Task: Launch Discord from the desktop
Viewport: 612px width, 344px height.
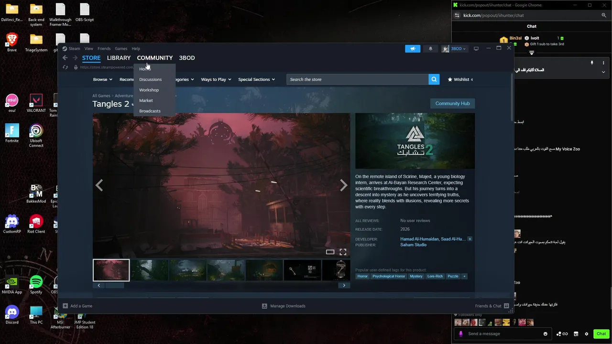Action: pos(12,314)
